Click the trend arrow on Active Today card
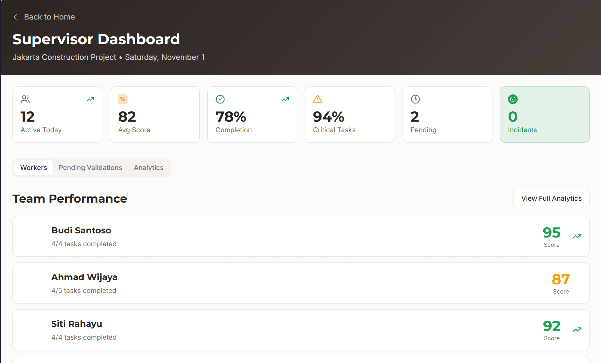 click(x=90, y=99)
